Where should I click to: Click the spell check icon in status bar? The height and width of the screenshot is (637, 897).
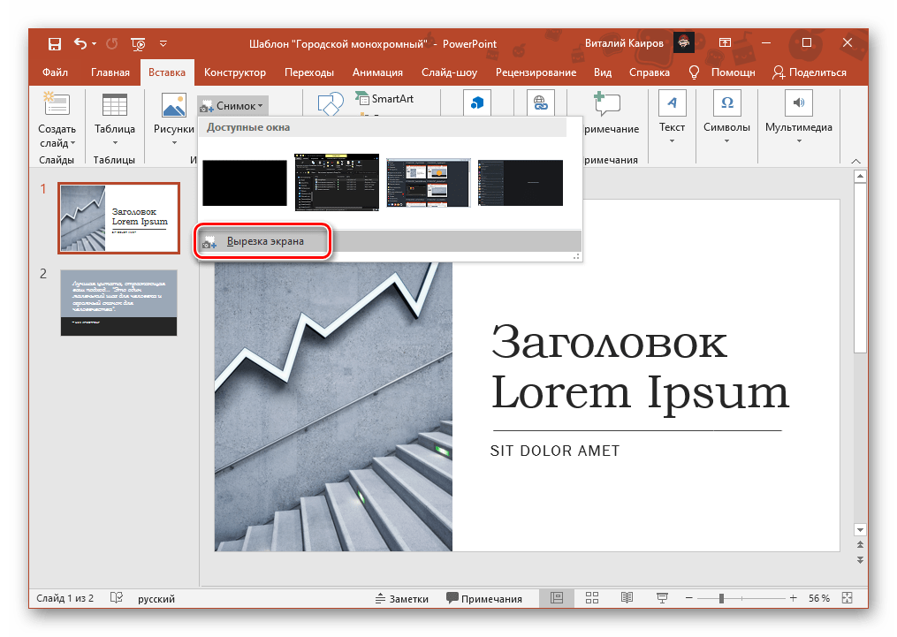[x=116, y=598]
